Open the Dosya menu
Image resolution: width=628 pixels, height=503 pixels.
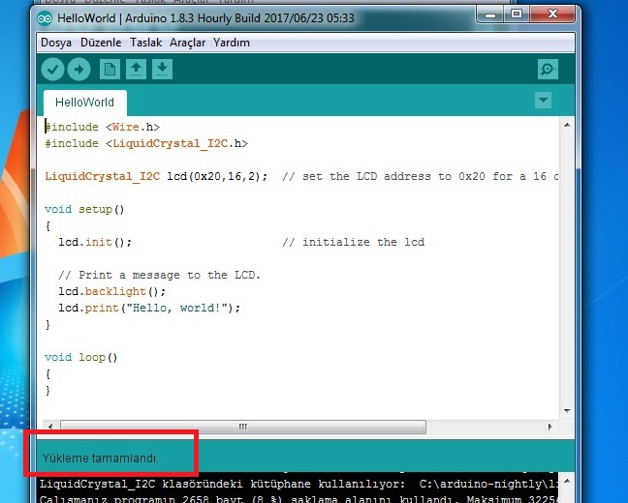click(x=56, y=43)
